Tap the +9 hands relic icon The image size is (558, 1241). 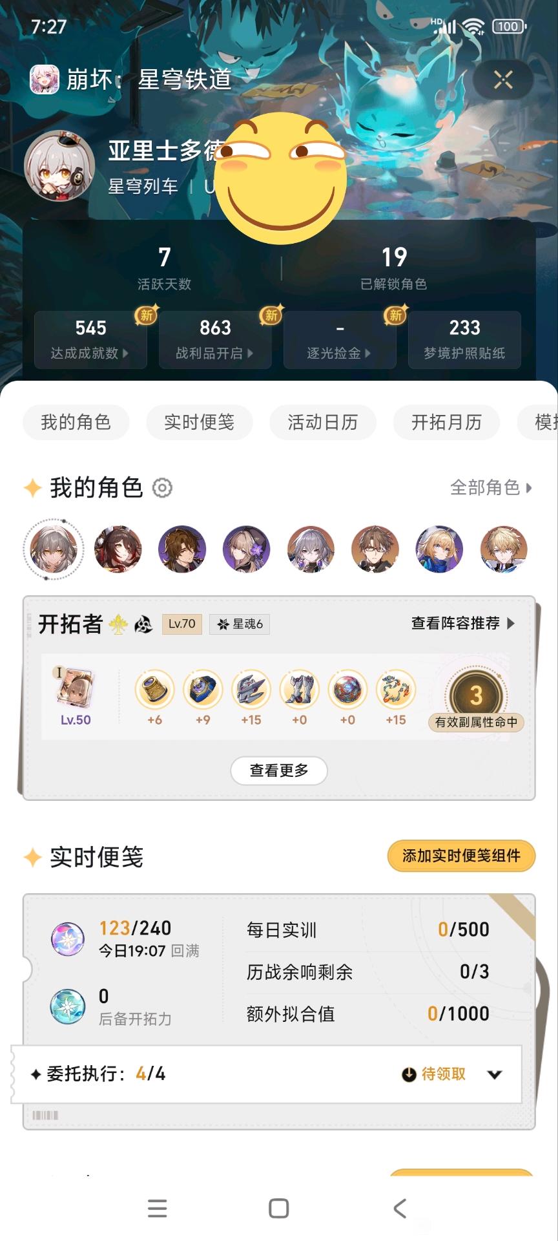[x=203, y=689]
